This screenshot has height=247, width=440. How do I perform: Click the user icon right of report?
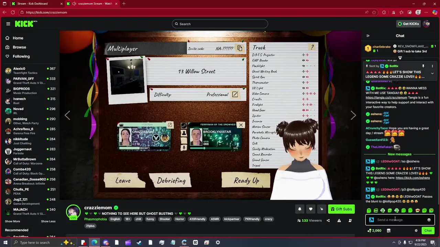pos(350,221)
